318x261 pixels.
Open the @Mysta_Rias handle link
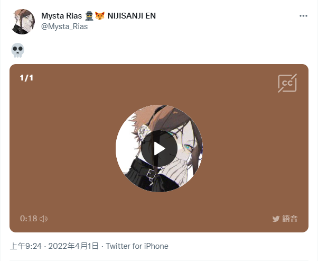point(64,26)
